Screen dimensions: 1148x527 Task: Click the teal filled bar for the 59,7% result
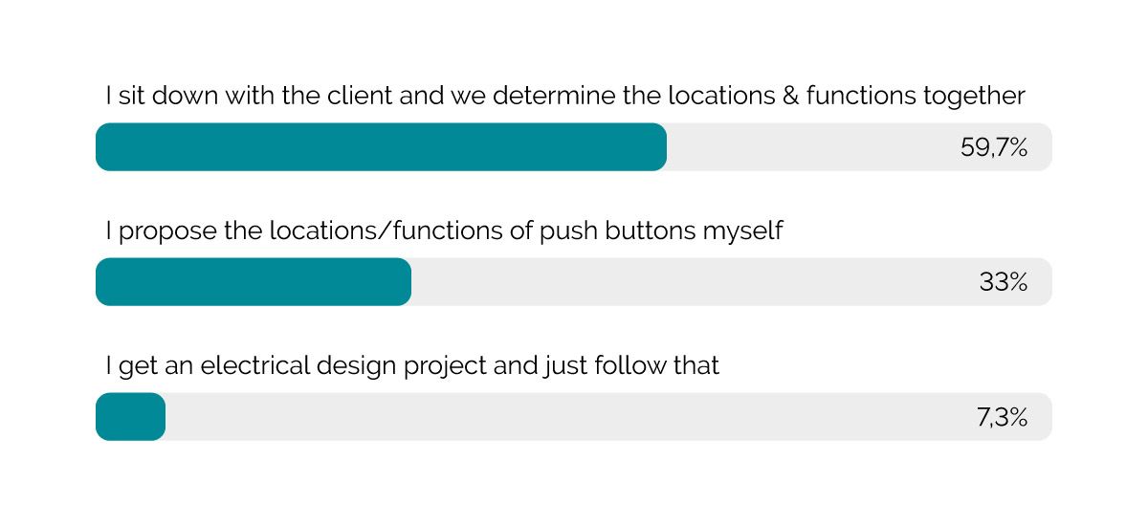click(381, 147)
